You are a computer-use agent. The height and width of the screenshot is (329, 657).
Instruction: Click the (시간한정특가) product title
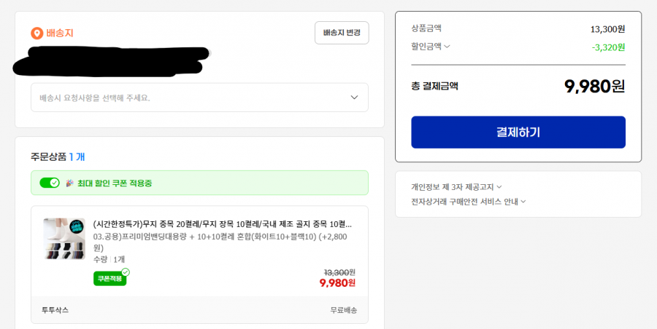pyautogui.click(x=223, y=223)
